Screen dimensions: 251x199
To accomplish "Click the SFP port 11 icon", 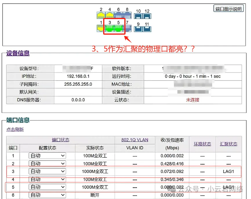I will coord(147,29).
